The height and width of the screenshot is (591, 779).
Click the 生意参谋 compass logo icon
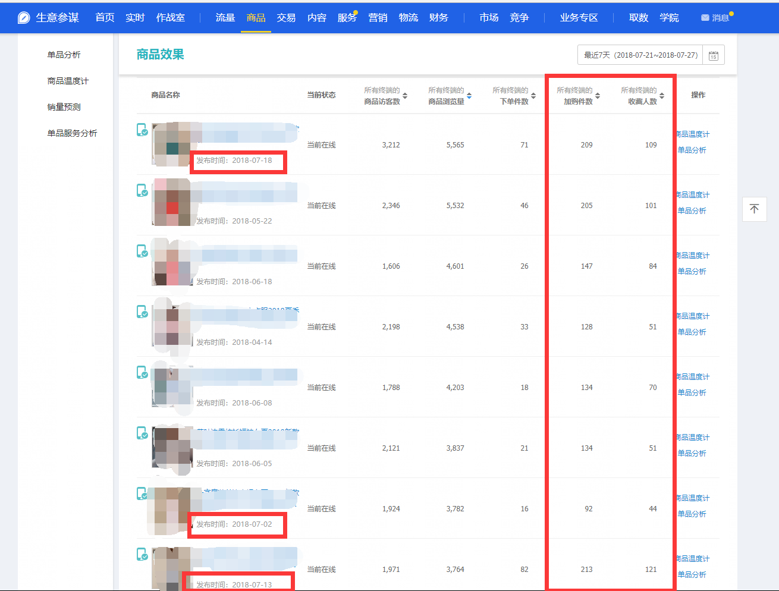coord(24,18)
